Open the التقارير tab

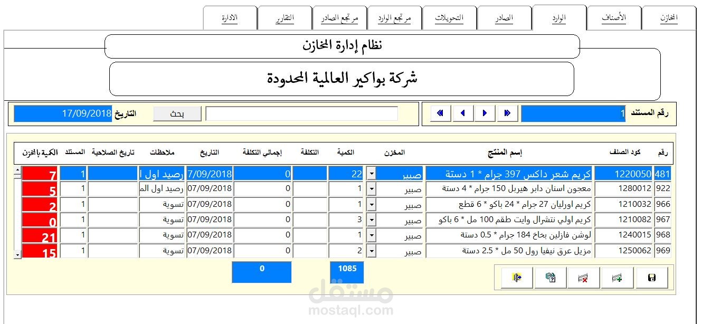click(284, 16)
